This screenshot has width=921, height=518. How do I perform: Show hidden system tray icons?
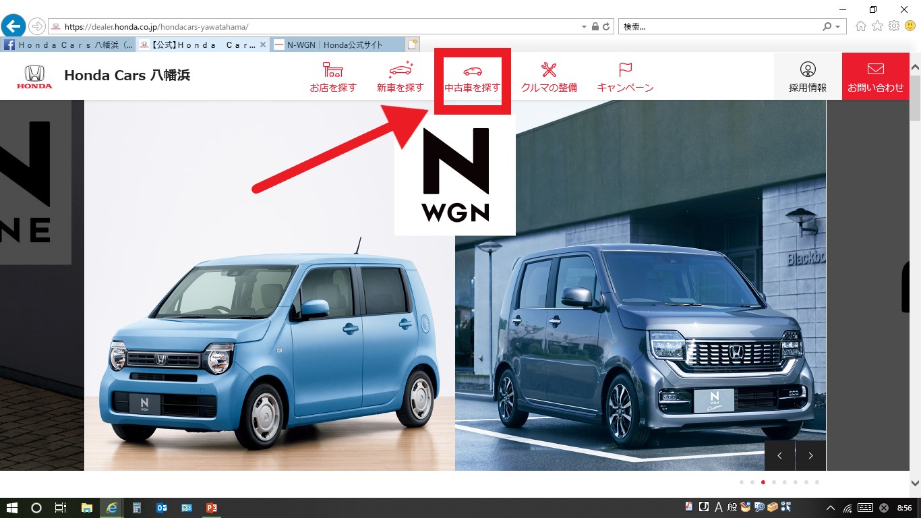[x=831, y=508]
